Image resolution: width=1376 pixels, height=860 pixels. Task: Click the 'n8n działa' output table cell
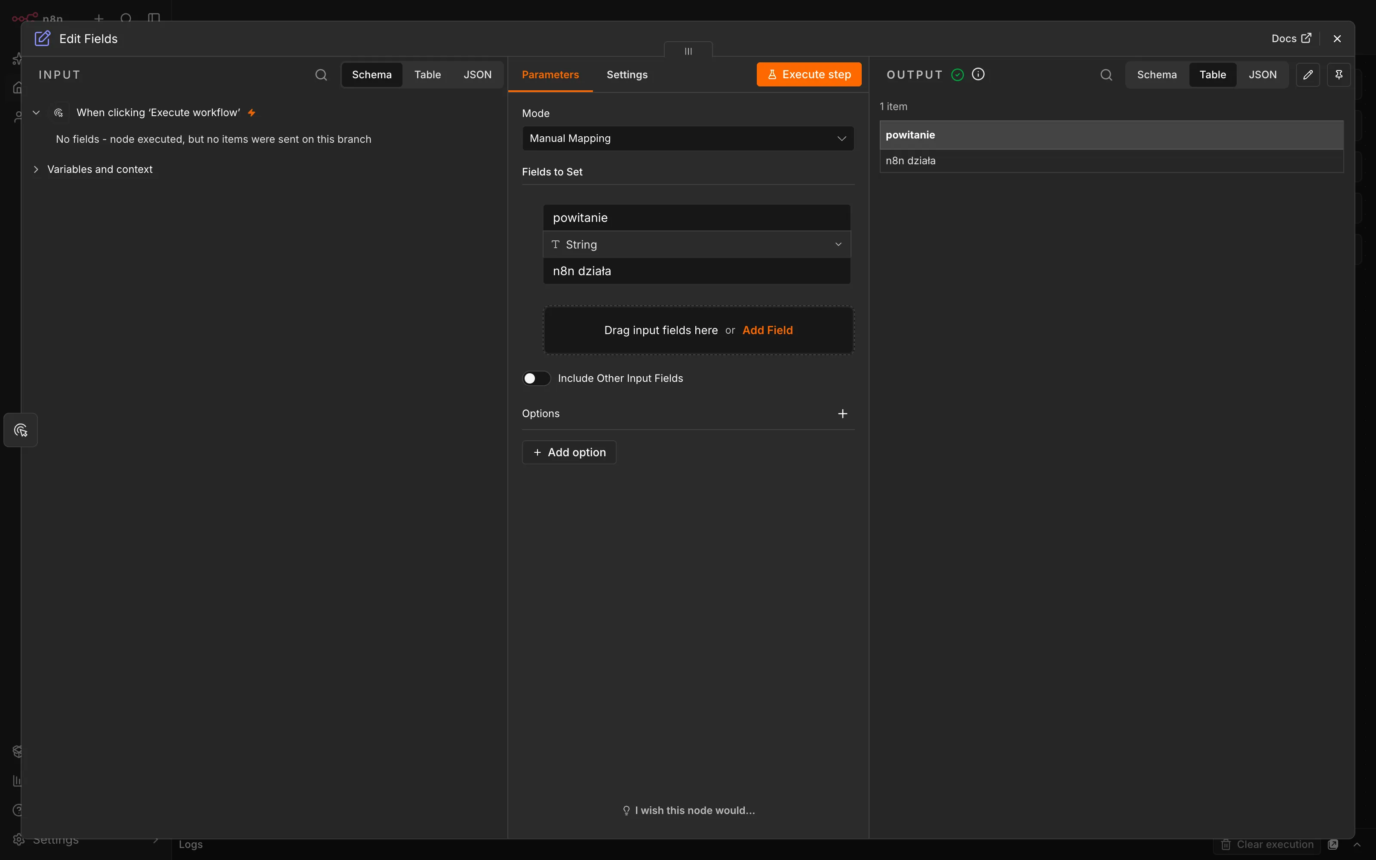click(1111, 161)
